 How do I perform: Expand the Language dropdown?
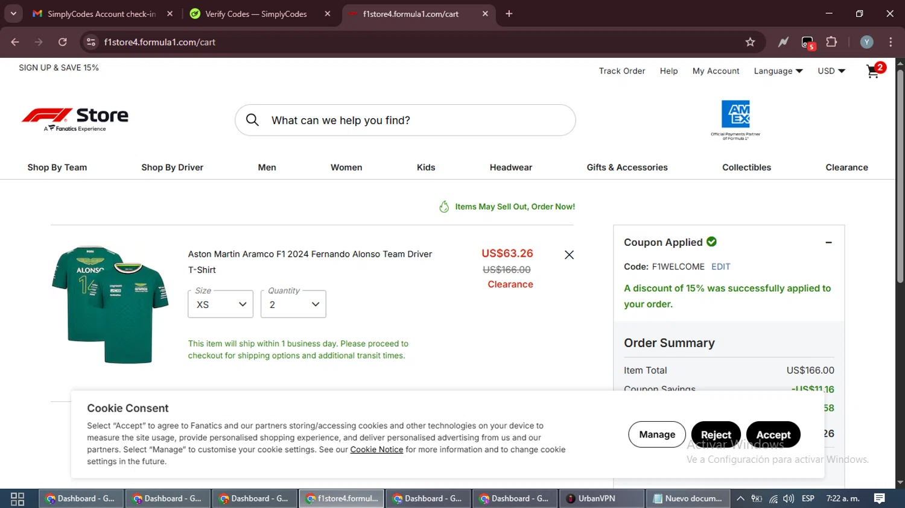(x=778, y=71)
